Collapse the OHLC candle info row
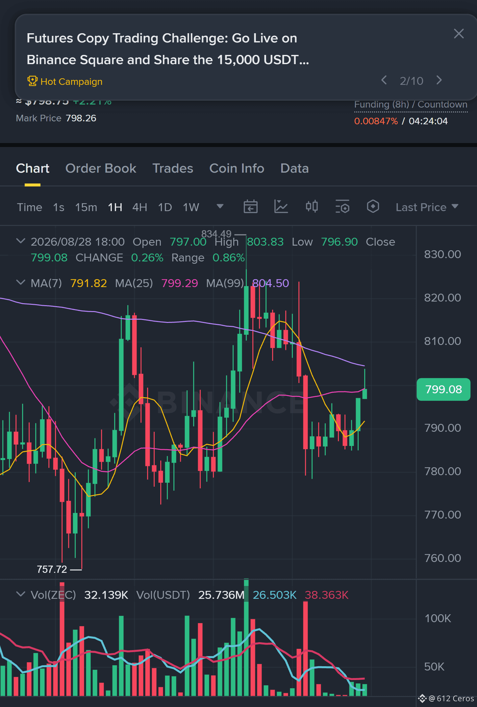The height and width of the screenshot is (707, 477). pos(21,241)
